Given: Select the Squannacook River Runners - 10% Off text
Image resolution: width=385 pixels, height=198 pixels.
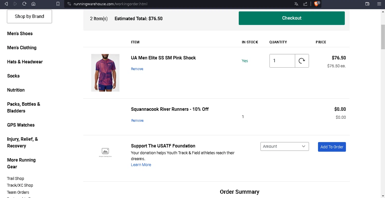Looking at the screenshot, I should click(x=170, y=109).
